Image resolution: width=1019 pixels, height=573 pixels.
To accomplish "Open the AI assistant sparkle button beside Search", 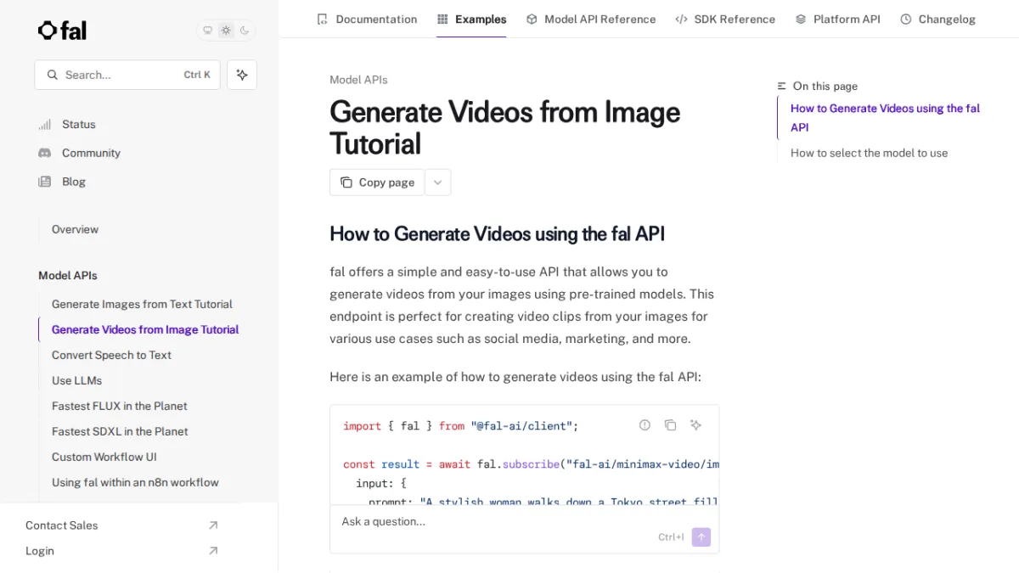I will tap(242, 75).
